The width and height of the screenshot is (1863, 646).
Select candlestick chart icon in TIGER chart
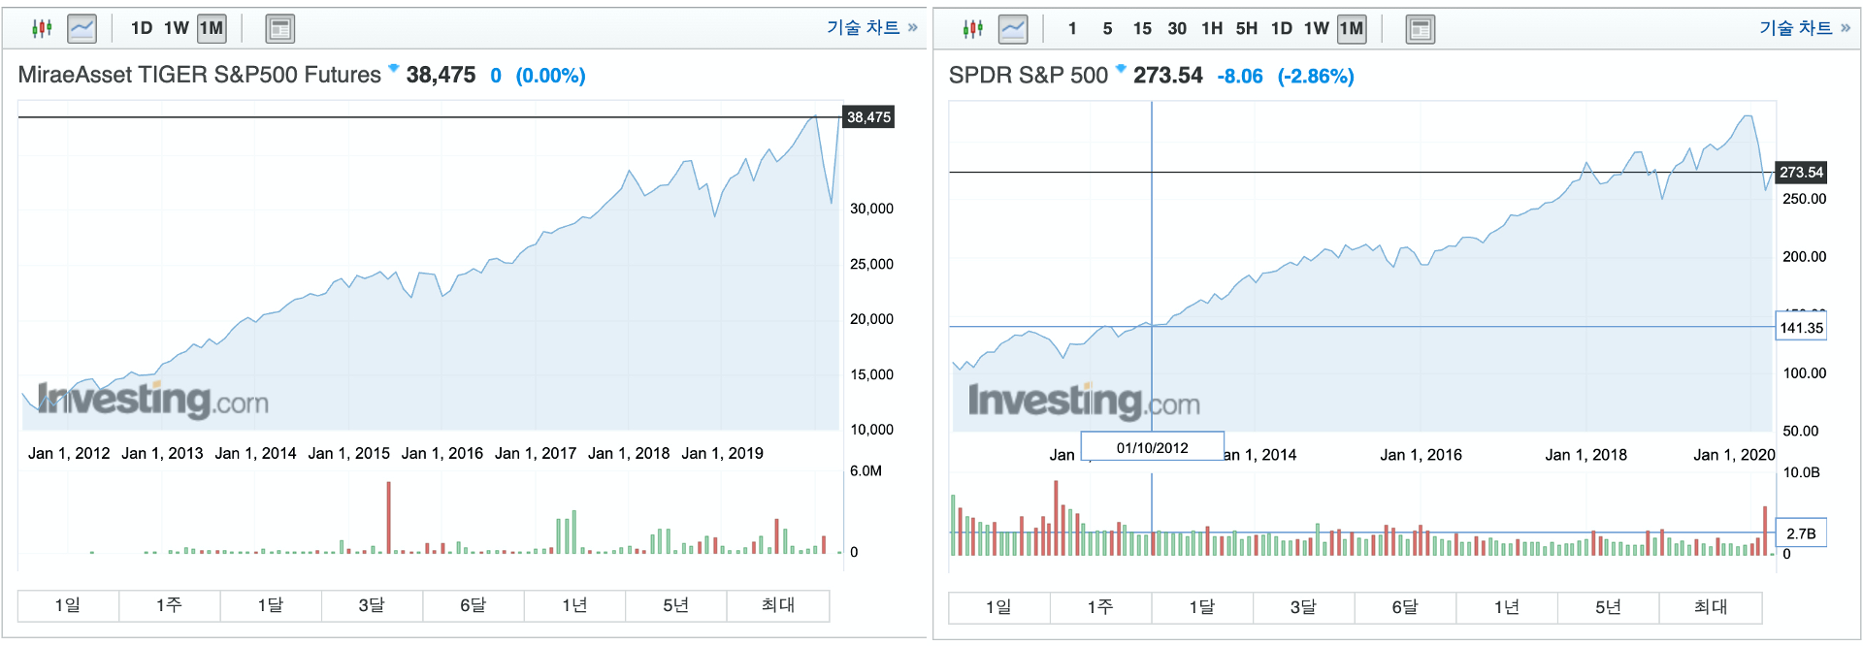[42, 28]
